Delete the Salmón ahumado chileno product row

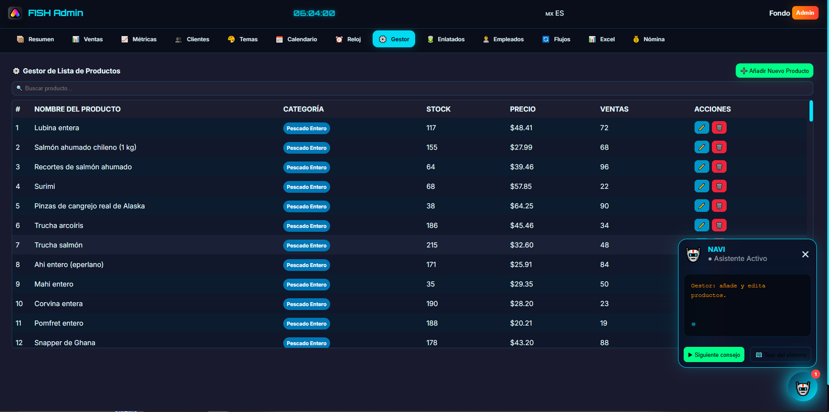tap(719, 147)
